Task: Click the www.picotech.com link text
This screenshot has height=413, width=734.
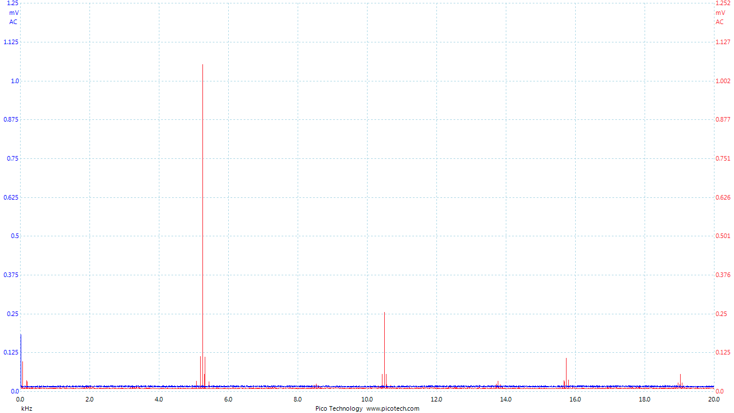Action: pos(393,408)
